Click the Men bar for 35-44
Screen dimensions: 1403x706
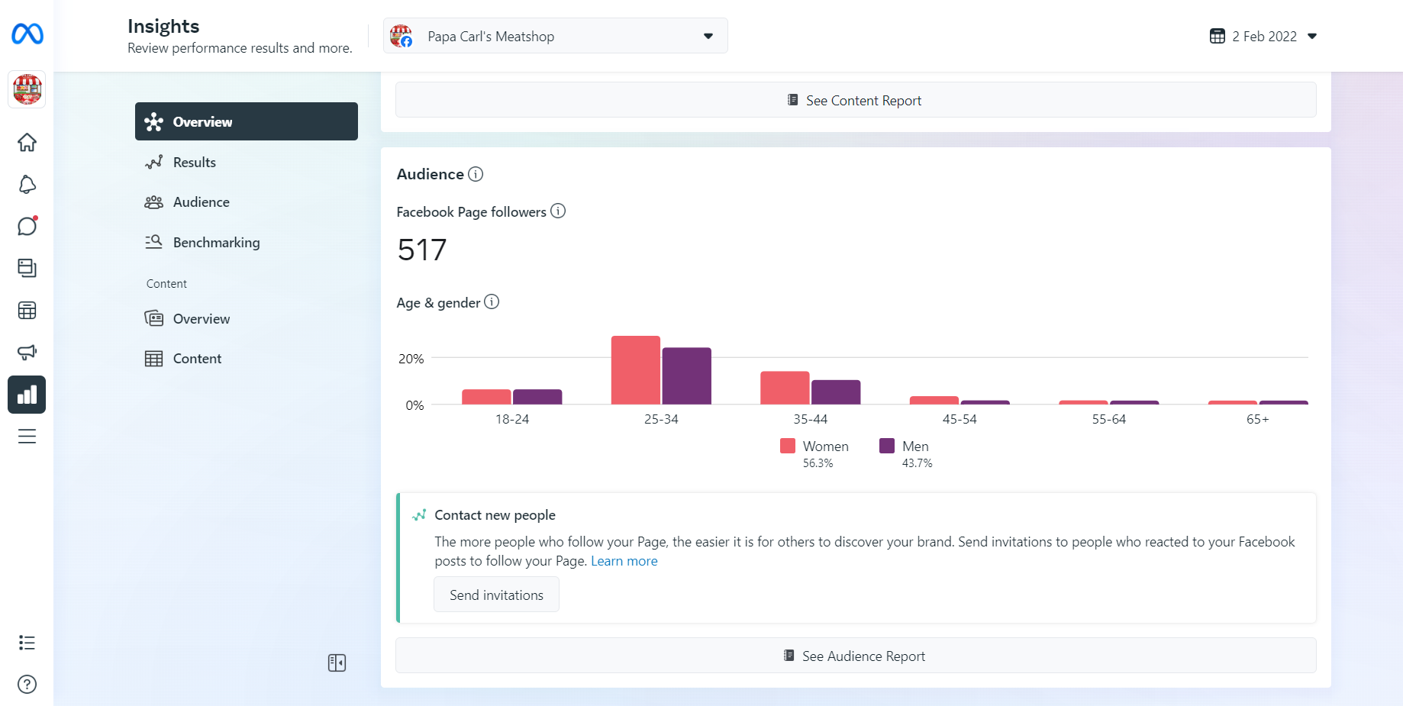(x=836, y=392)
